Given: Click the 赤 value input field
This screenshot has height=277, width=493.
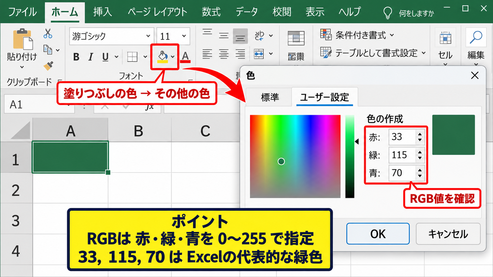Looking at the screenshot, I should pyautogui.click(x=402, y=137).
